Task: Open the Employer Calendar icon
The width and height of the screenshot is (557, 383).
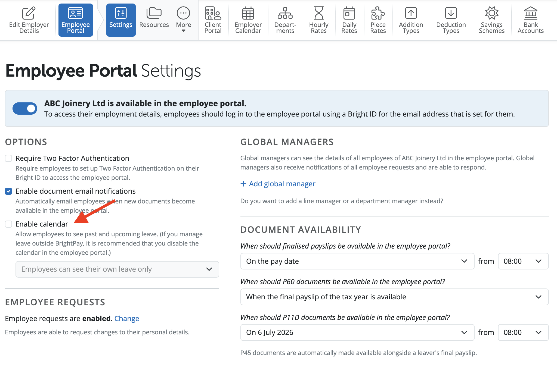Action: click(248, 13)
